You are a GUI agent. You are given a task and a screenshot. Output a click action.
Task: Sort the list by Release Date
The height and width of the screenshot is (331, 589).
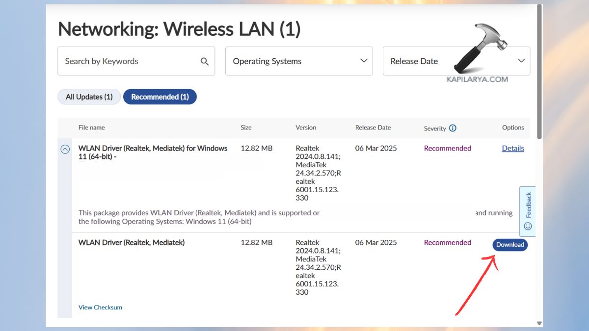click(373, 127)
